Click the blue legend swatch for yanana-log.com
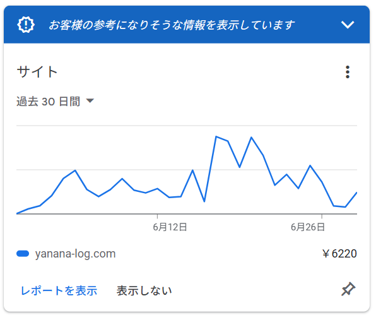Screen dimensions: 376x320 [x=23, y=254]
